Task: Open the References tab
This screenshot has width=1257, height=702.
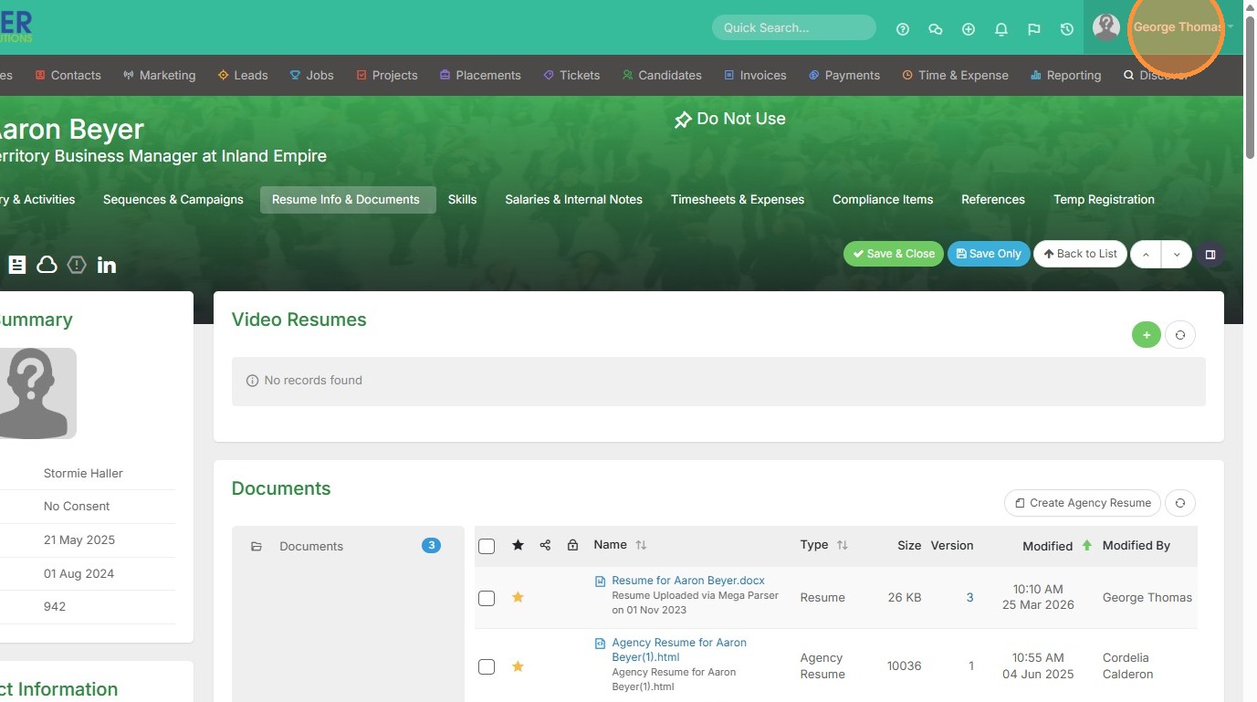Action: click(993, 200)
